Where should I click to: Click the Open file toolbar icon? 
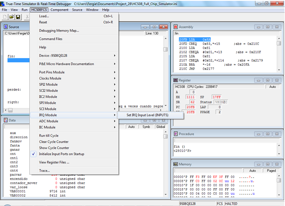[11, 17]
